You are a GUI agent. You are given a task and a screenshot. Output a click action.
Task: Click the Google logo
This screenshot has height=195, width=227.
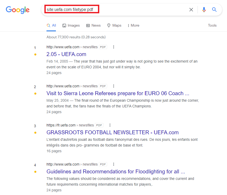(18, 10)
